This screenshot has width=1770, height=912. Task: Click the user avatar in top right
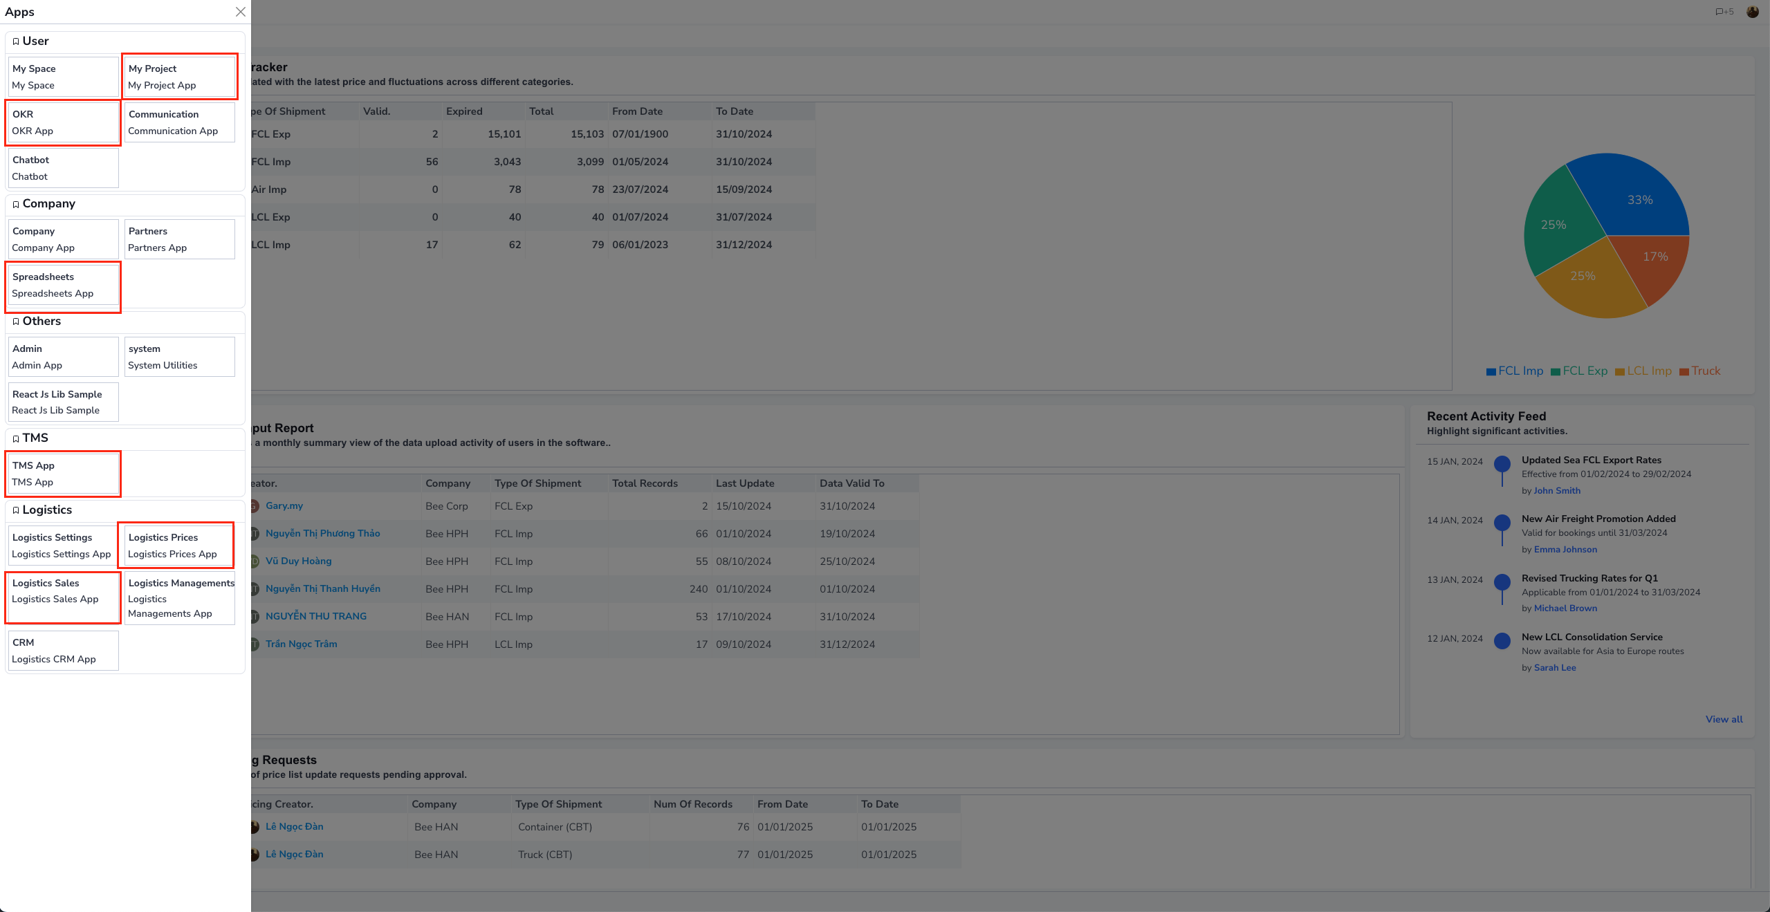[x=1752, y=12]
